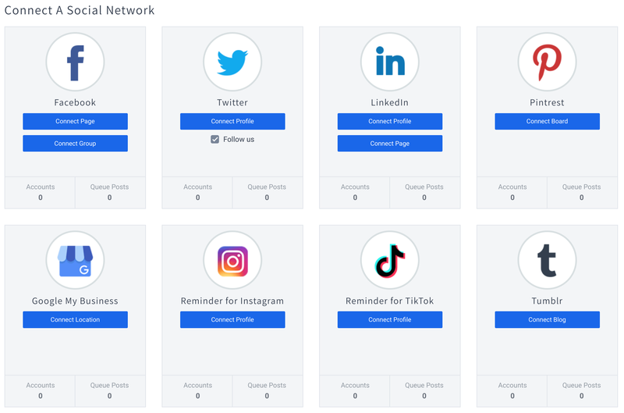Click the Facebook logo icon

(75, 62)
